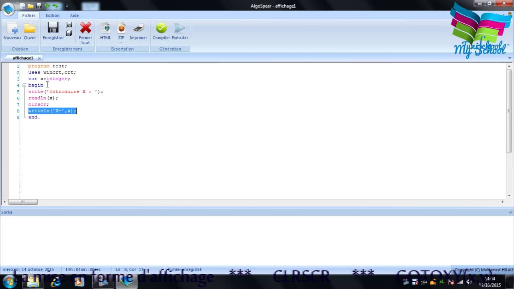
Task: Switch to the Fichier ribbon tab
Action: click(x=29, y=15)
